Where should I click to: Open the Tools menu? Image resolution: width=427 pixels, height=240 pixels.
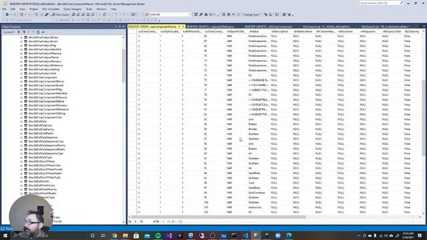[89, 9]
